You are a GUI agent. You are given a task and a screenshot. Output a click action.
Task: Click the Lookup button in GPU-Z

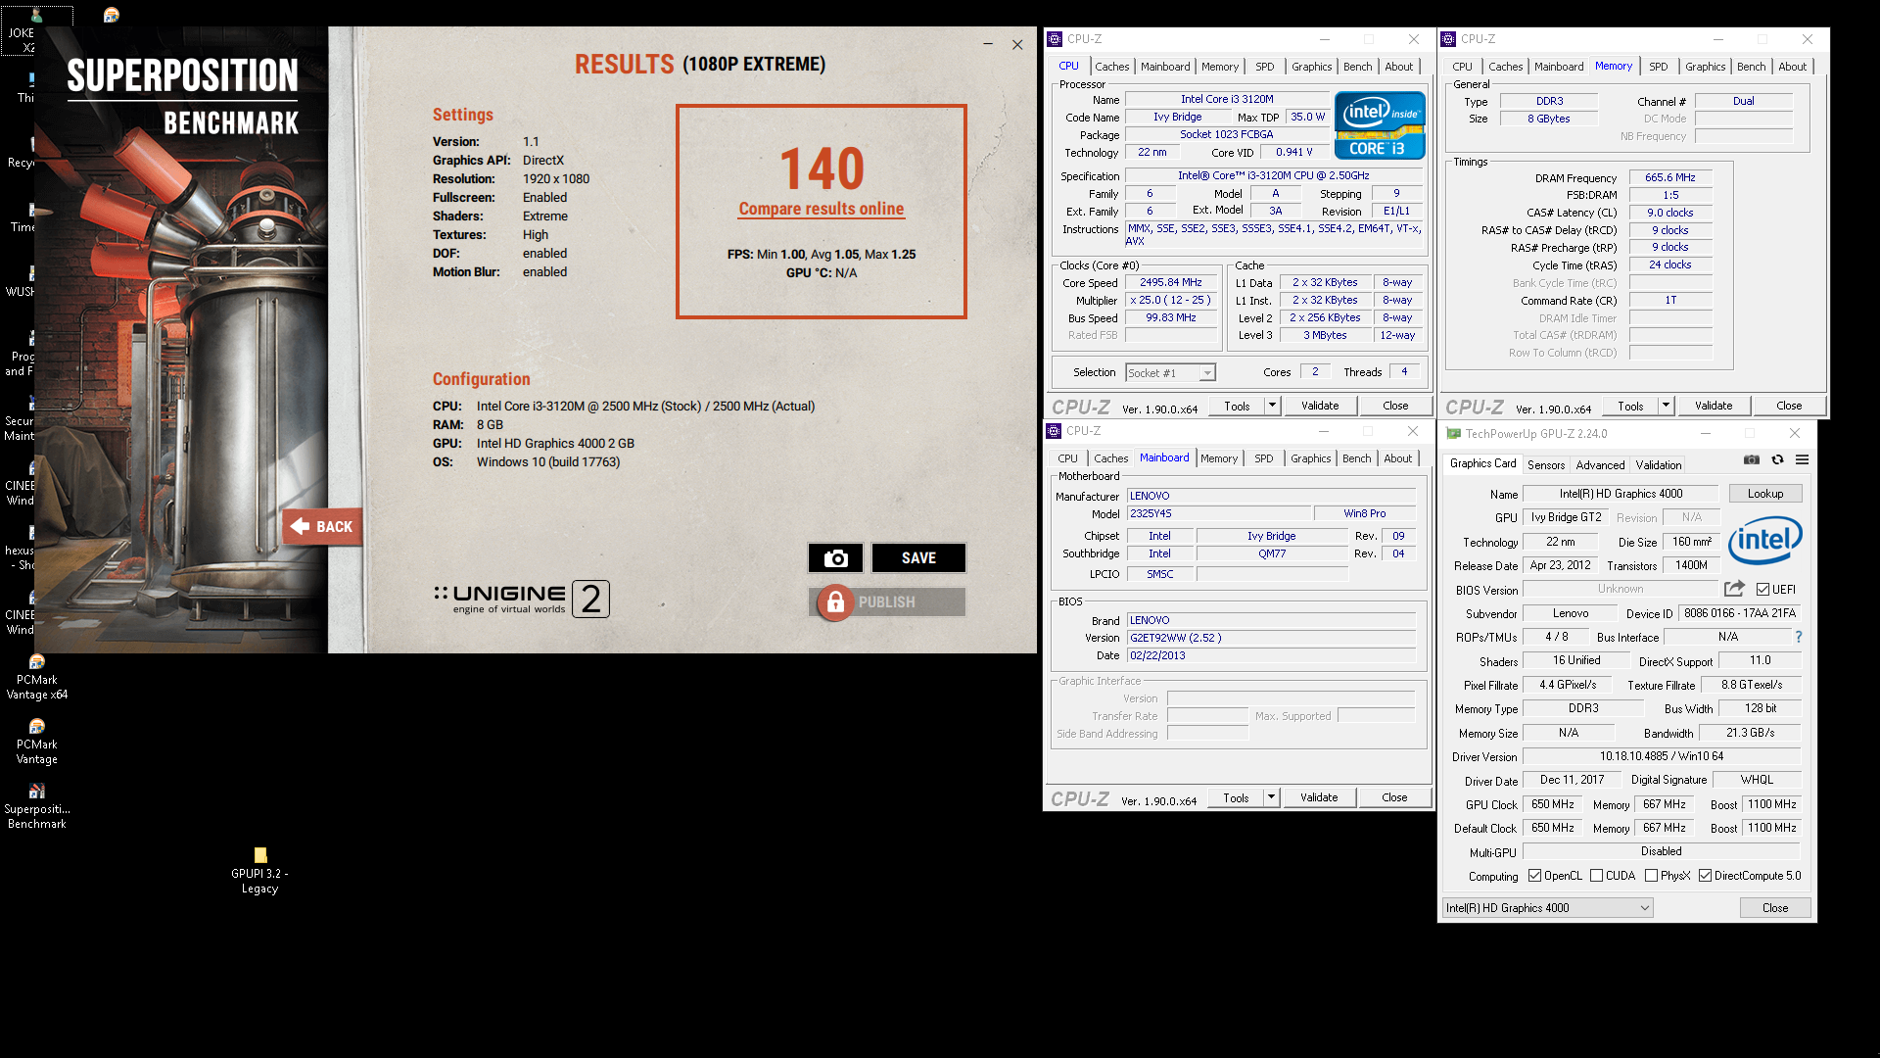1765,494
